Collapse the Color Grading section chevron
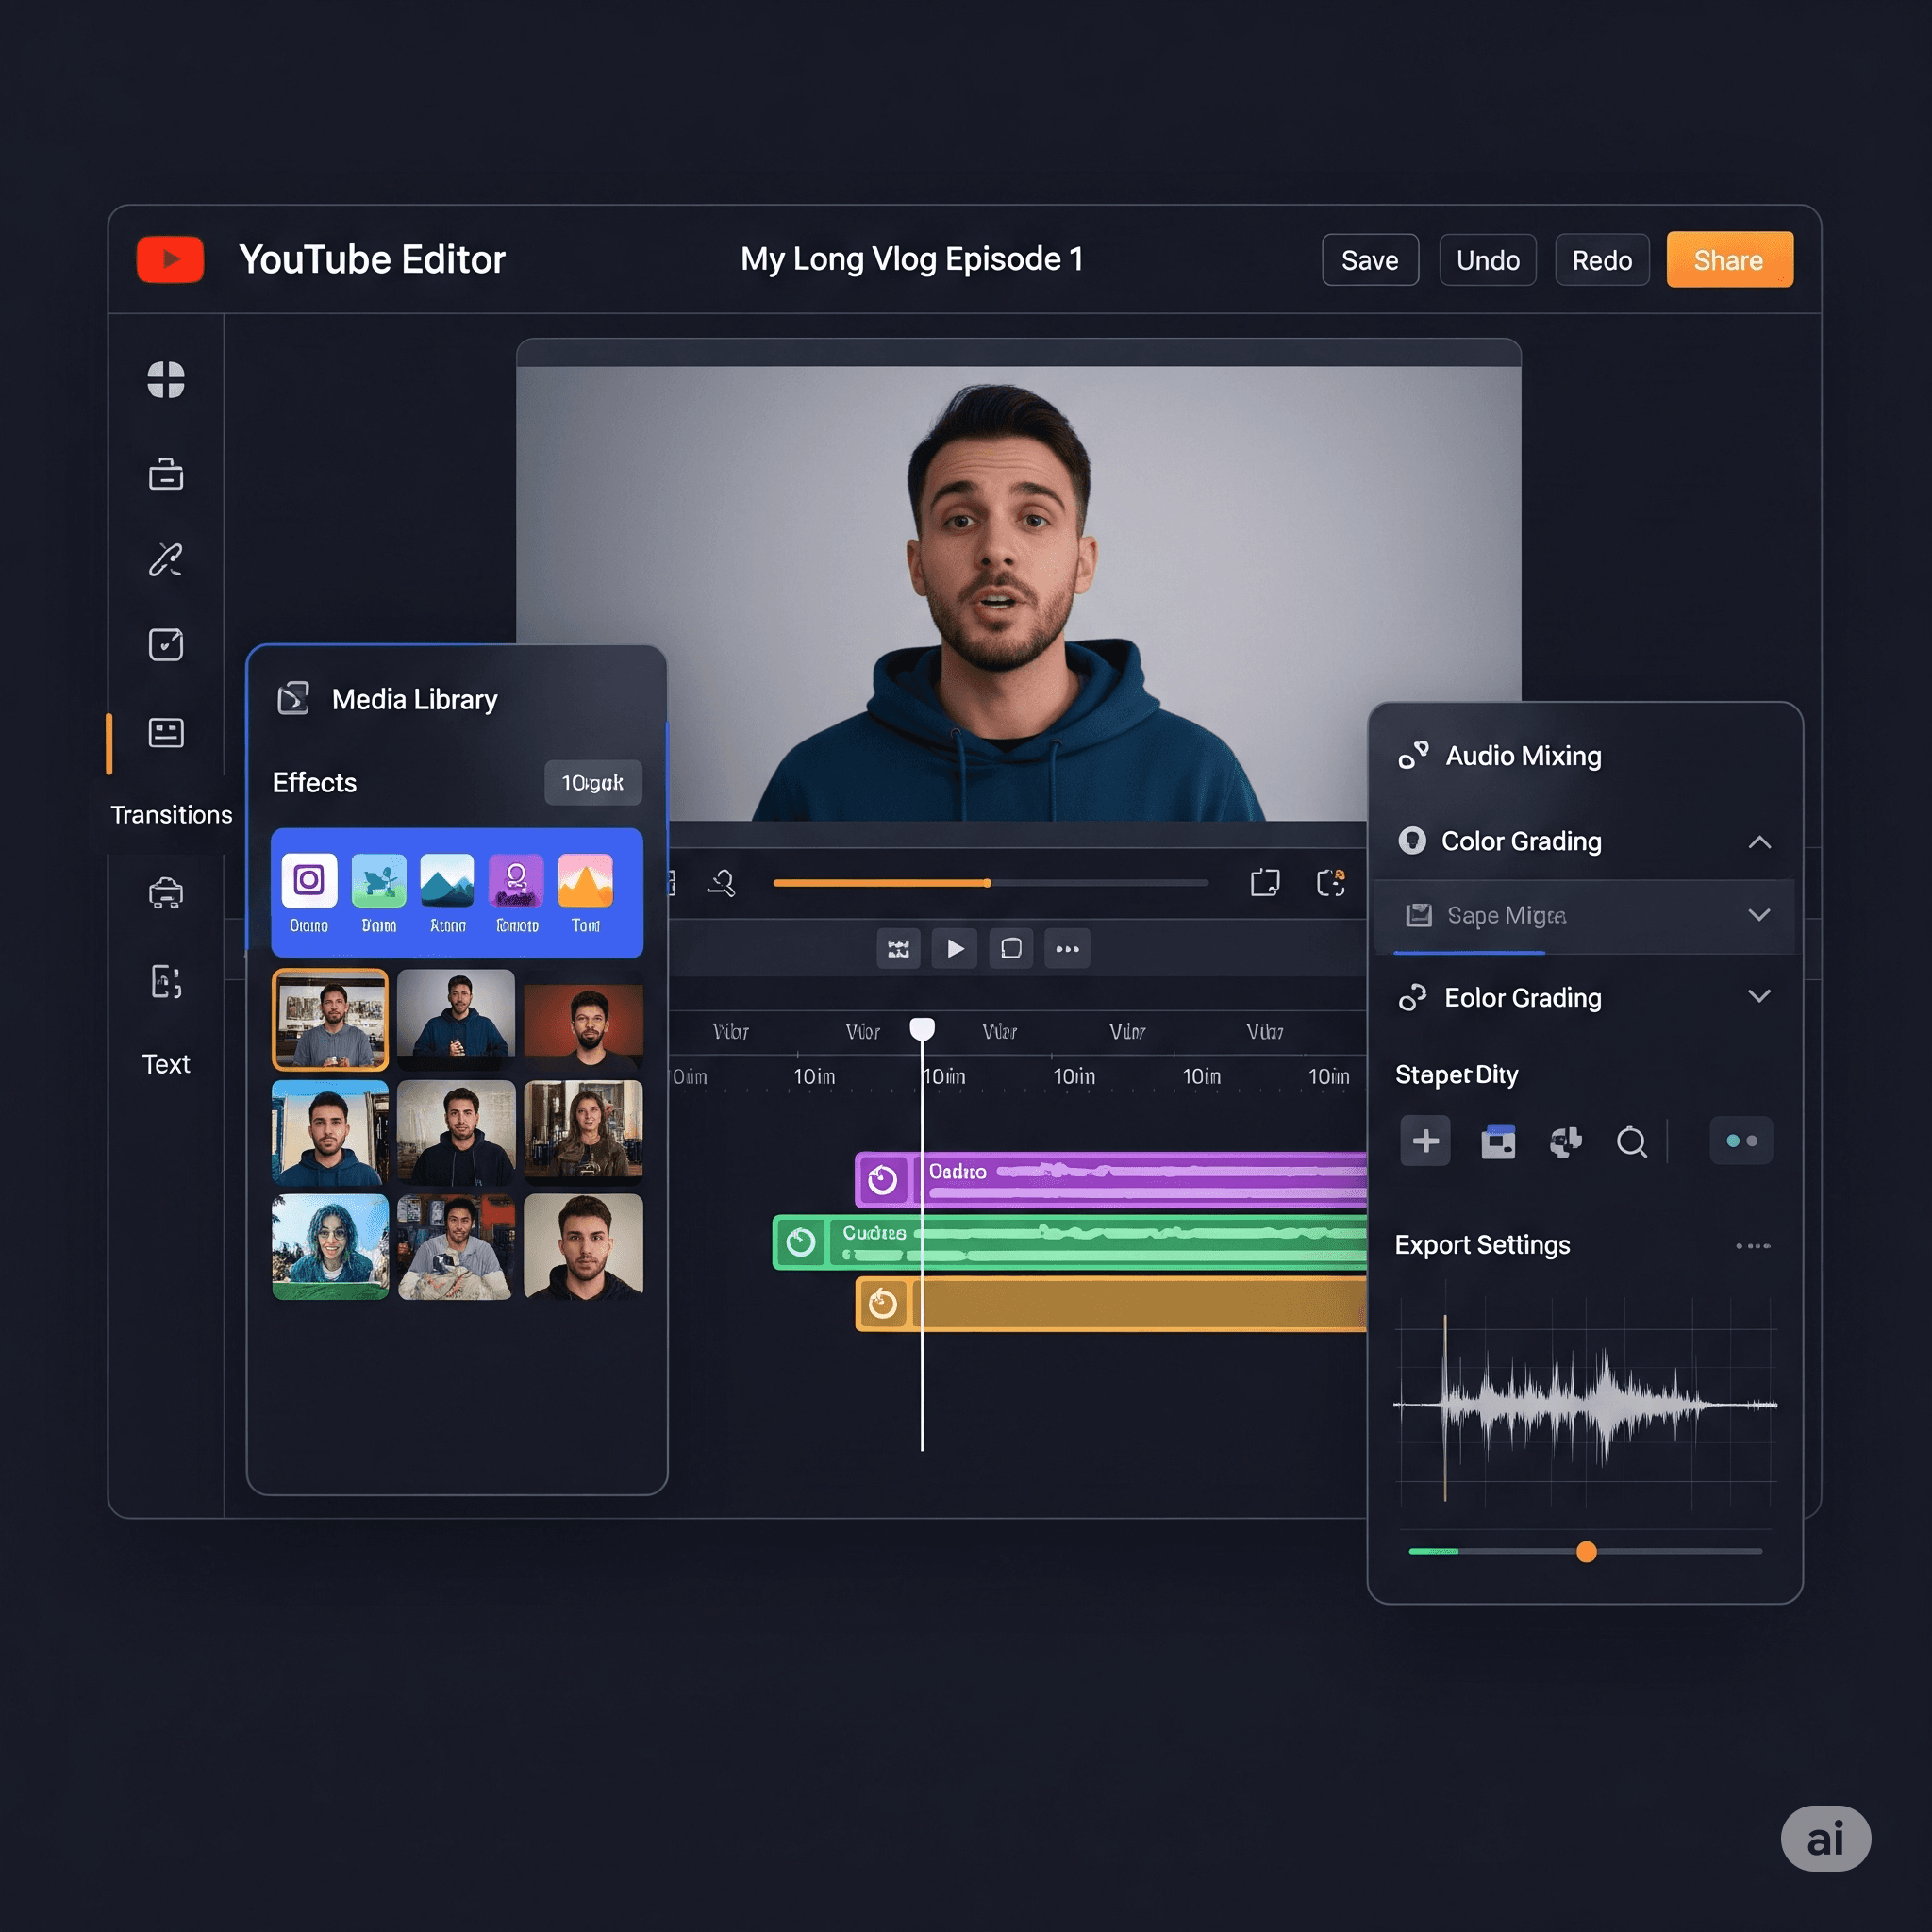Viewport: 1932px width, 1932px height. tap(1759, 842)
